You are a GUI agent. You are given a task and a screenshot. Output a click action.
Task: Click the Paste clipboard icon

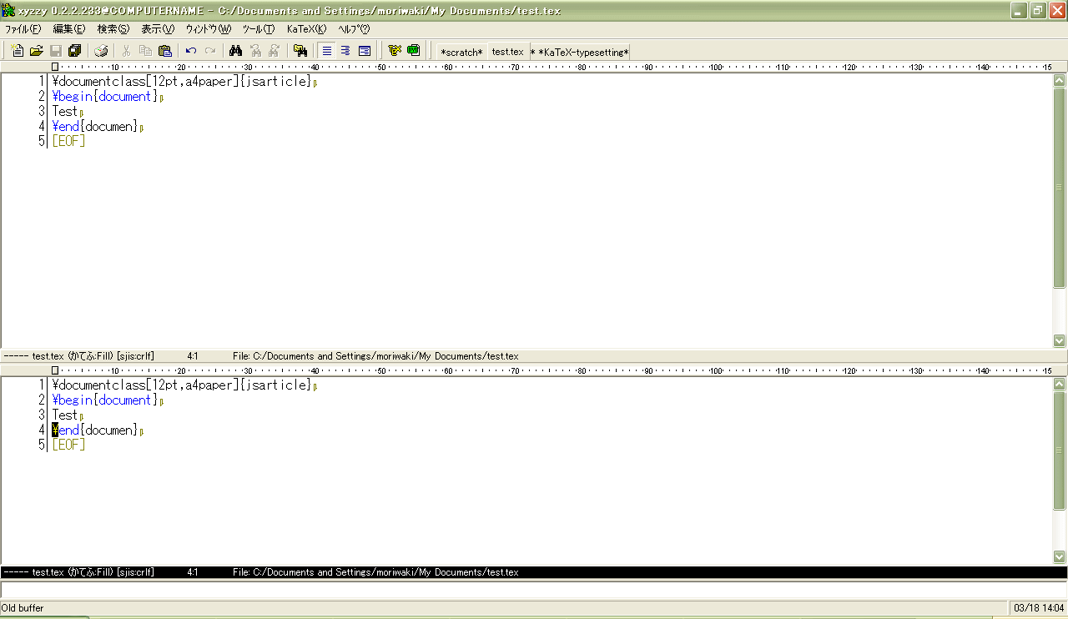tap(164, 51)
